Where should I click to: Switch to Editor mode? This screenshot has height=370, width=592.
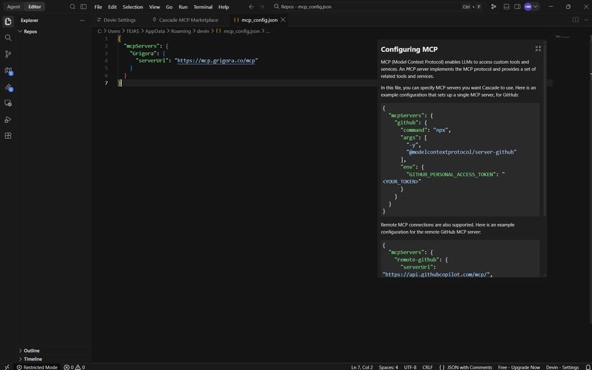coord(35,7)
